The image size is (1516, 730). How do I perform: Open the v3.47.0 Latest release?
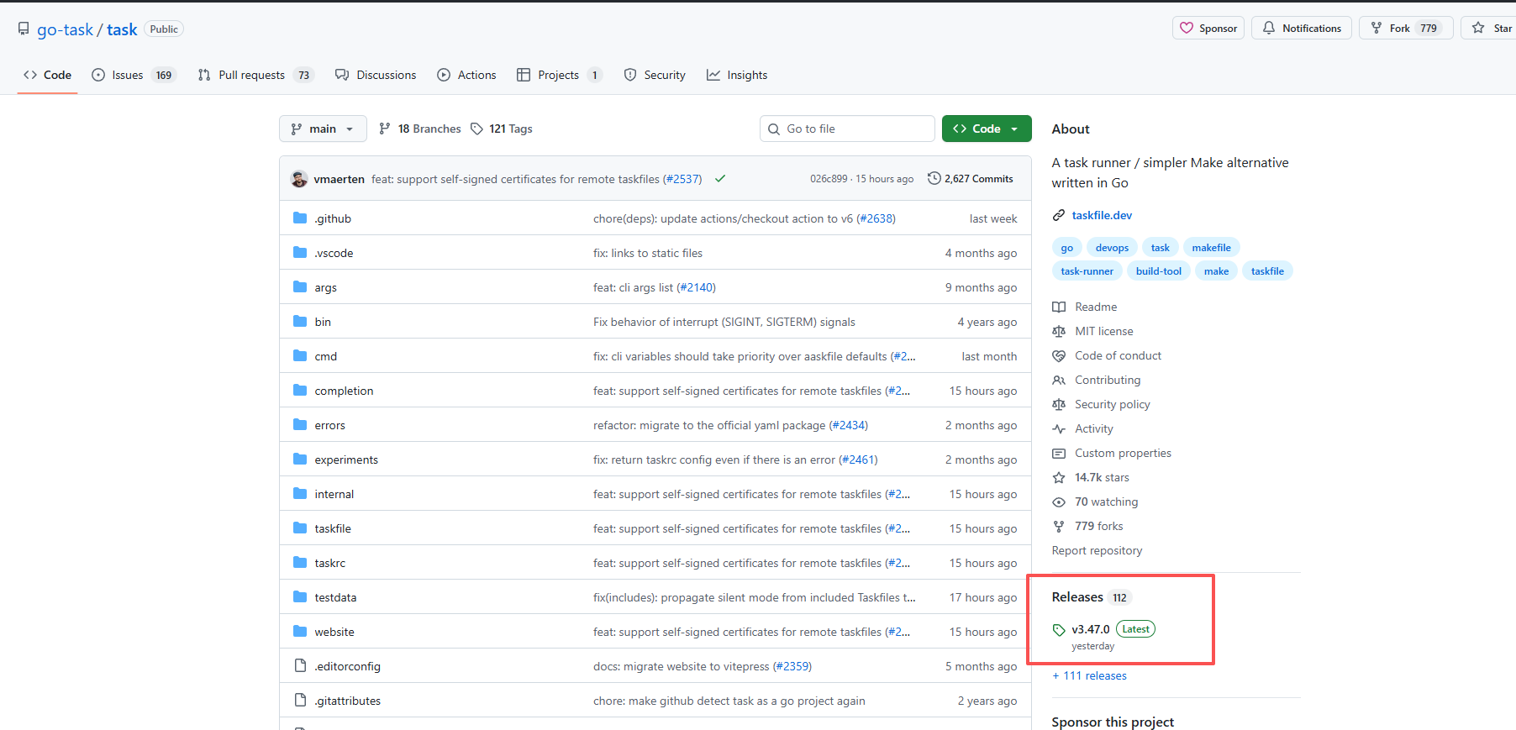pos(1103,636)
